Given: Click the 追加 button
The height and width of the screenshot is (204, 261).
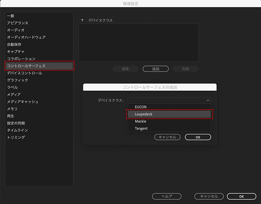Looking at the screenshot, I should pos(155,69).
